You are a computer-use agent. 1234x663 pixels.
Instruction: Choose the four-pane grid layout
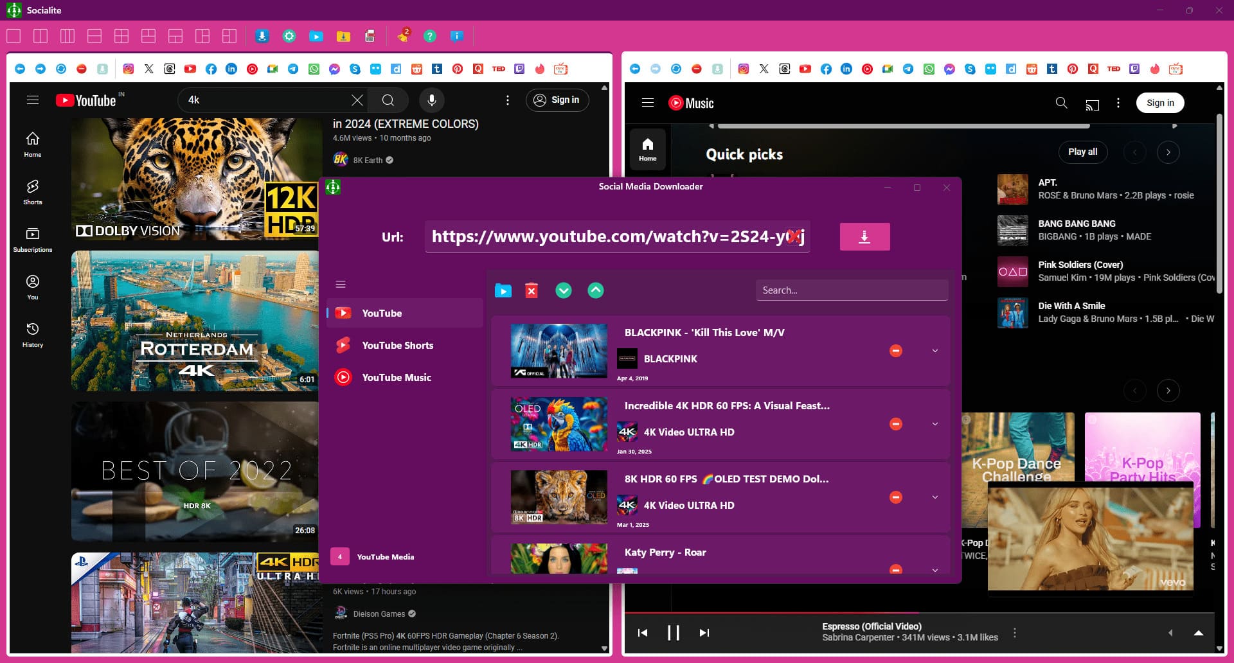pyautogui.click(x=121, y=36)
